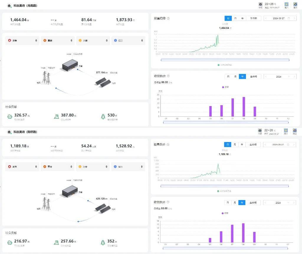Viewport: 302px width, 254px height.
Task: Toggle the green power legend under the 陈桥路 energy chart
Action: pos(224,191)
